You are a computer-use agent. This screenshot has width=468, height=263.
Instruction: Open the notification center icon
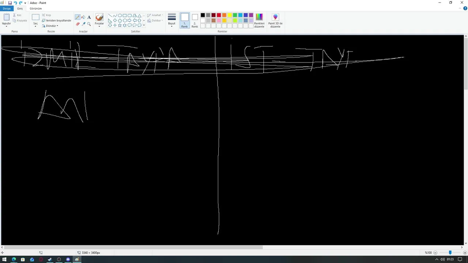pos(460,259)
